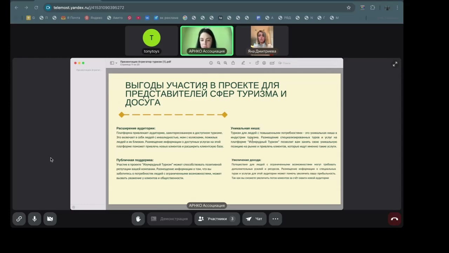Select Яна Дмитриева's video thumbnail
The height and width of the screenshot is (253, 449).
tap(262, 40)
